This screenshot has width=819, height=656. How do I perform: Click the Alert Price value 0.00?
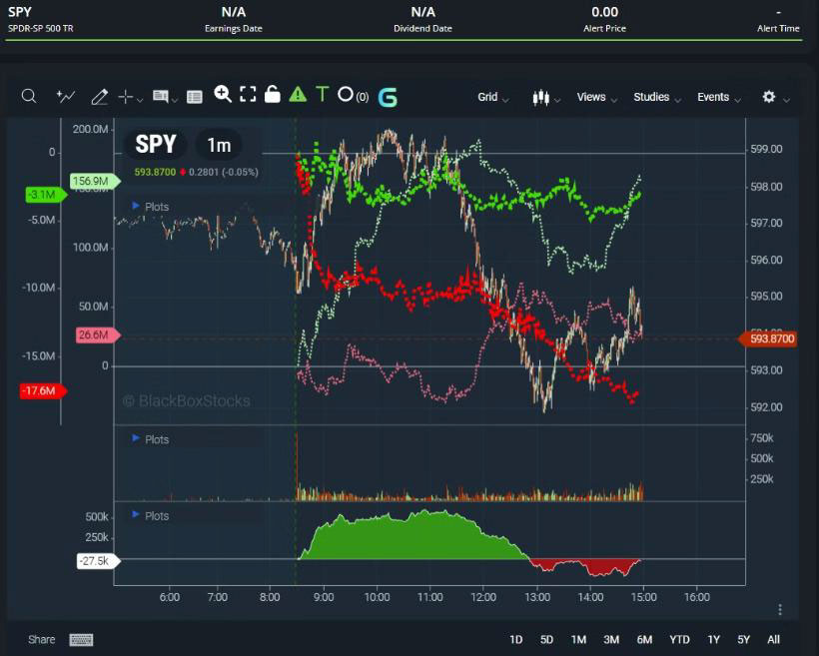[x=605, y=12]
